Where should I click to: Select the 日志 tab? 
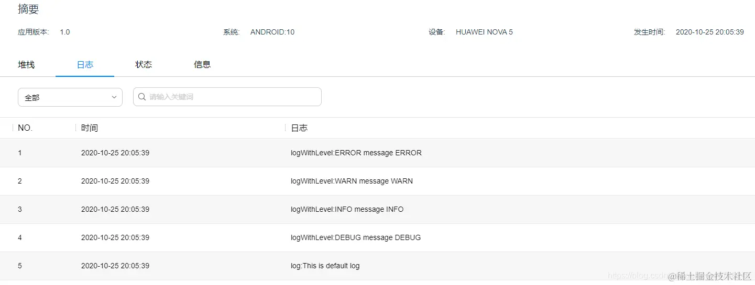(x=85, y=65)
